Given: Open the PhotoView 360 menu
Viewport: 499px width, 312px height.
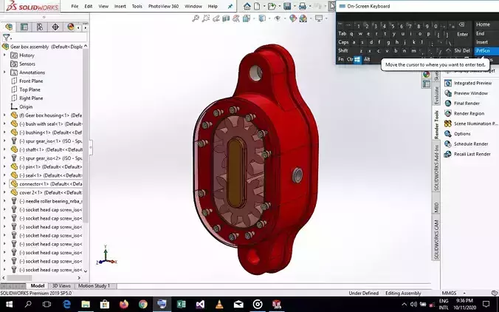Looking at the screenshot, I should pos(163,6).
